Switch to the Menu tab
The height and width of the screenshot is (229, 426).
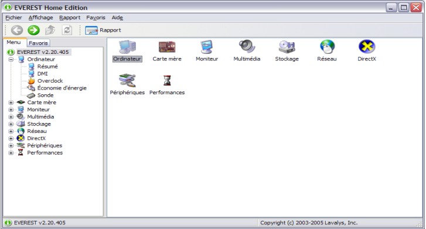[x=14, y=42]
